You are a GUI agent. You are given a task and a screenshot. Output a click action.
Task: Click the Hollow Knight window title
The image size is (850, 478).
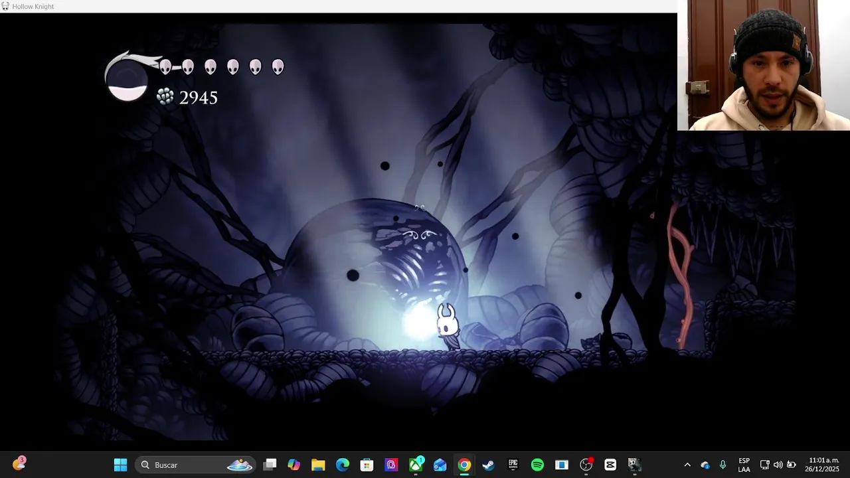coord(33,7)
